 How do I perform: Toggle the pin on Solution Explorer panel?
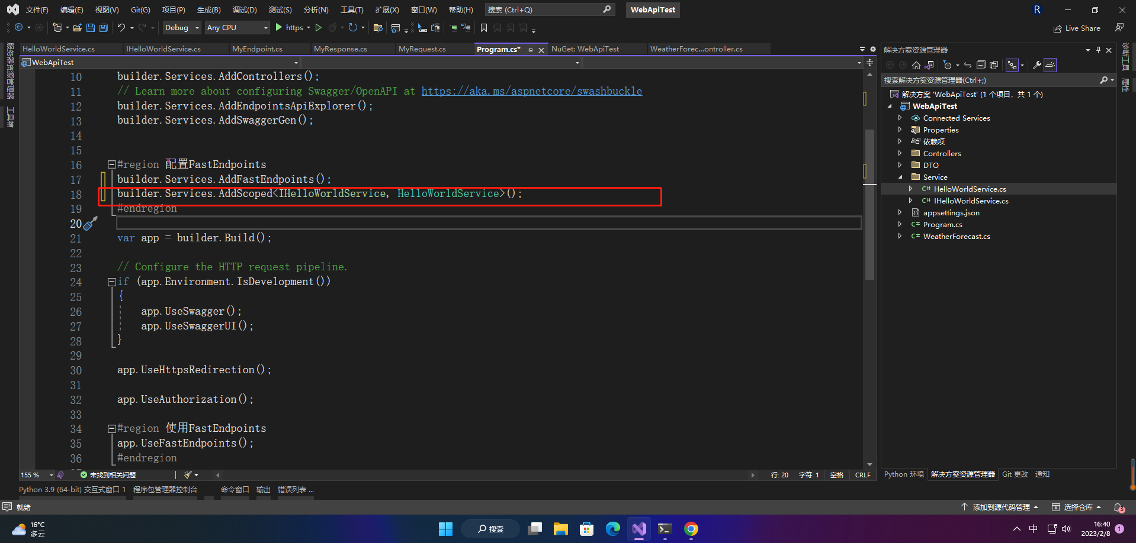(1098, 50)
